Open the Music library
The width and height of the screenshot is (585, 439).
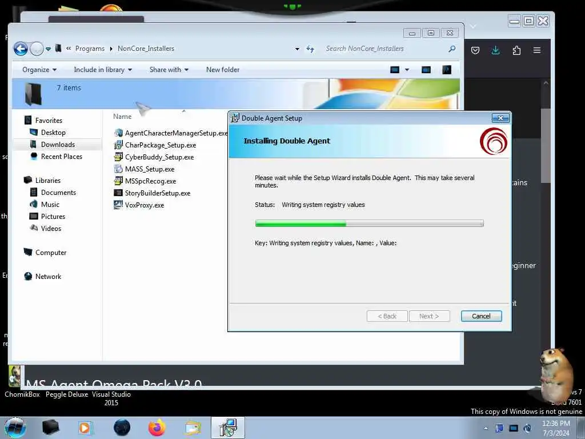[50, 204]
